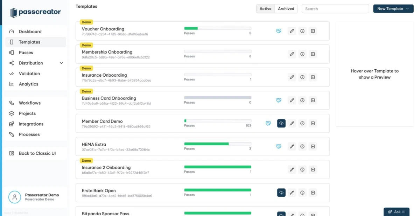
Task: Open Projects in the sidebar
Action: tap(35, 113)
